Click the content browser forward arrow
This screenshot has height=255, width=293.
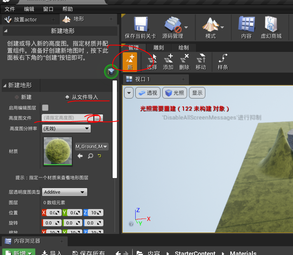(x=126, y=253)
